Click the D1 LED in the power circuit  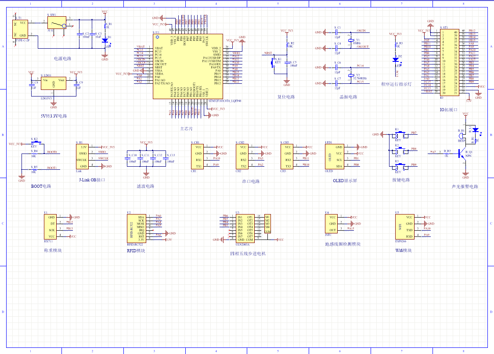(105, 41)
